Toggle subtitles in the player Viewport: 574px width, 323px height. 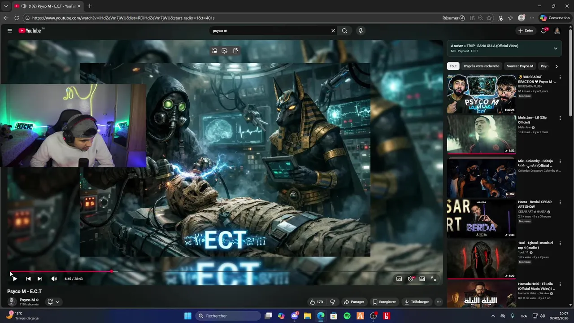(x=399, y=279)
